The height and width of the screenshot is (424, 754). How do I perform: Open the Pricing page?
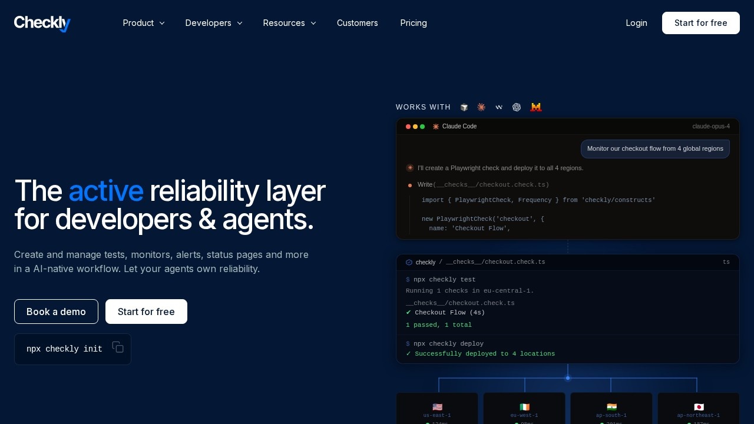(x=414, y=23)
